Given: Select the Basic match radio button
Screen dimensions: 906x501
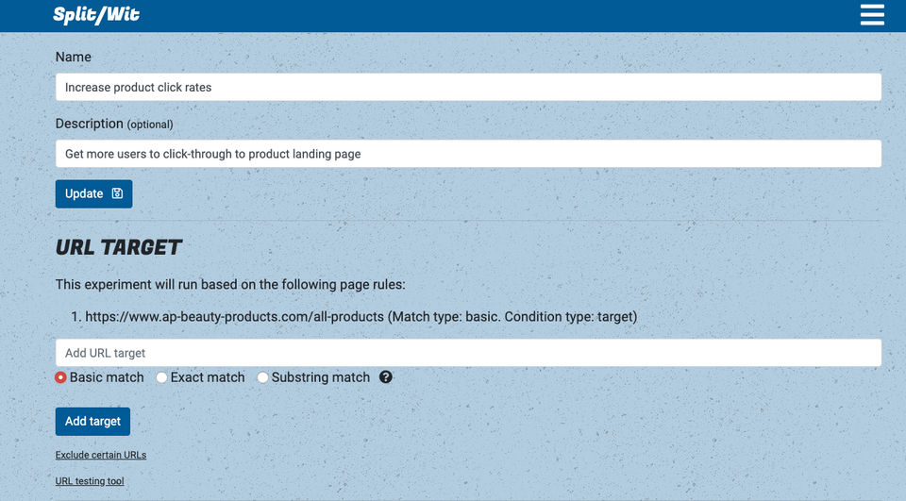Looking at the screenshot, I should click(61, 377).
